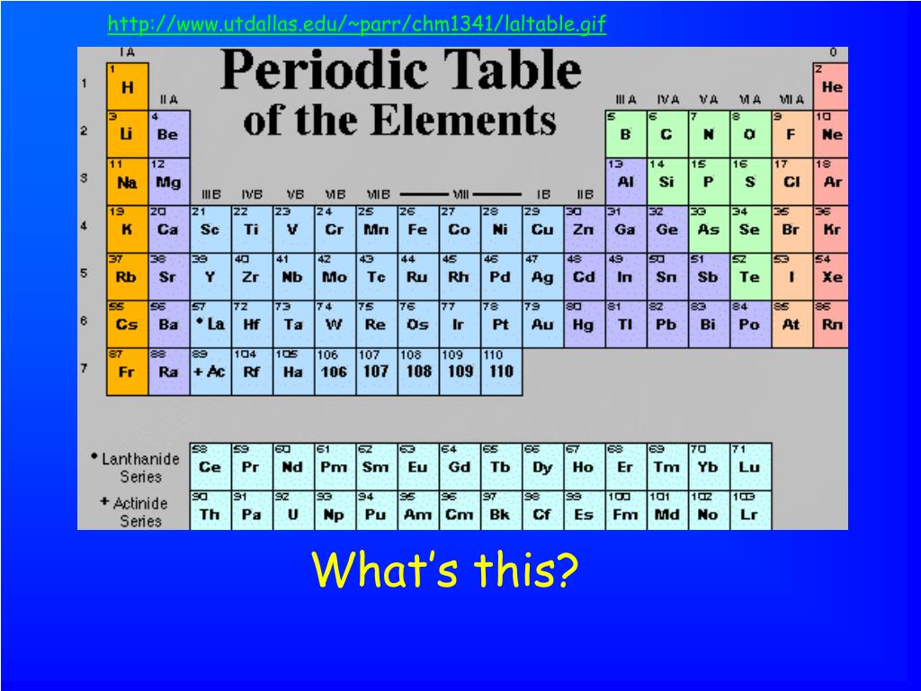Click the Fluorine (F) cell
This screenshot has width=921, height=691.
pyautogui.click(x=792, y=134)
